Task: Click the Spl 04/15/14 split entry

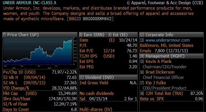Action: point(108,99)
